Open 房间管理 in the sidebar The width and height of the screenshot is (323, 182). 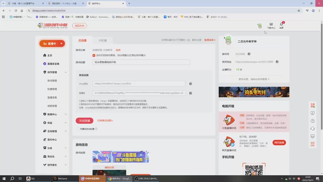tap(52, 80)
